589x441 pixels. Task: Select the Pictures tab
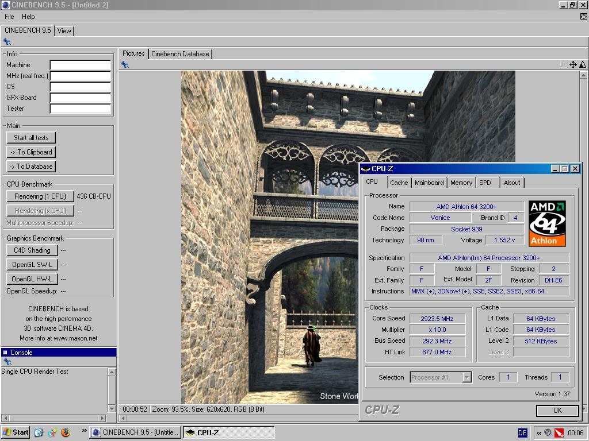[x=133, y=53]
